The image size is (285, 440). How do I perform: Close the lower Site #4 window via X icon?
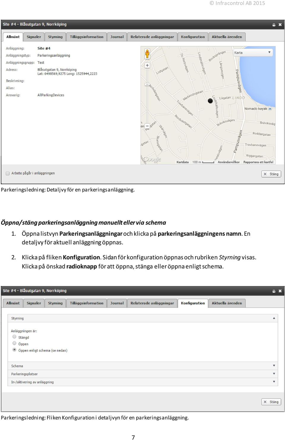coord(280,291)
